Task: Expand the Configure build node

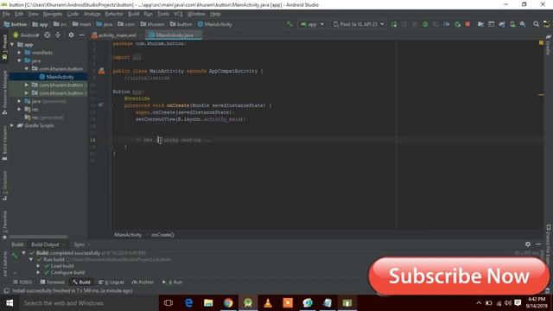Action: (38, 272)
